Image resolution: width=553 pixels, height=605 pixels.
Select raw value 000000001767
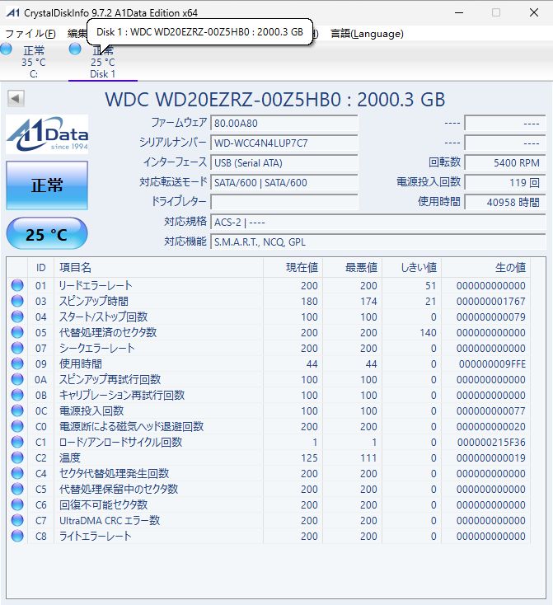click(x=491, y=302)
